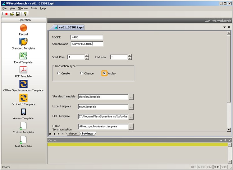Screen dimensions: 233x170
Task: Decrease the End Row value
Action: click(130, 59)
